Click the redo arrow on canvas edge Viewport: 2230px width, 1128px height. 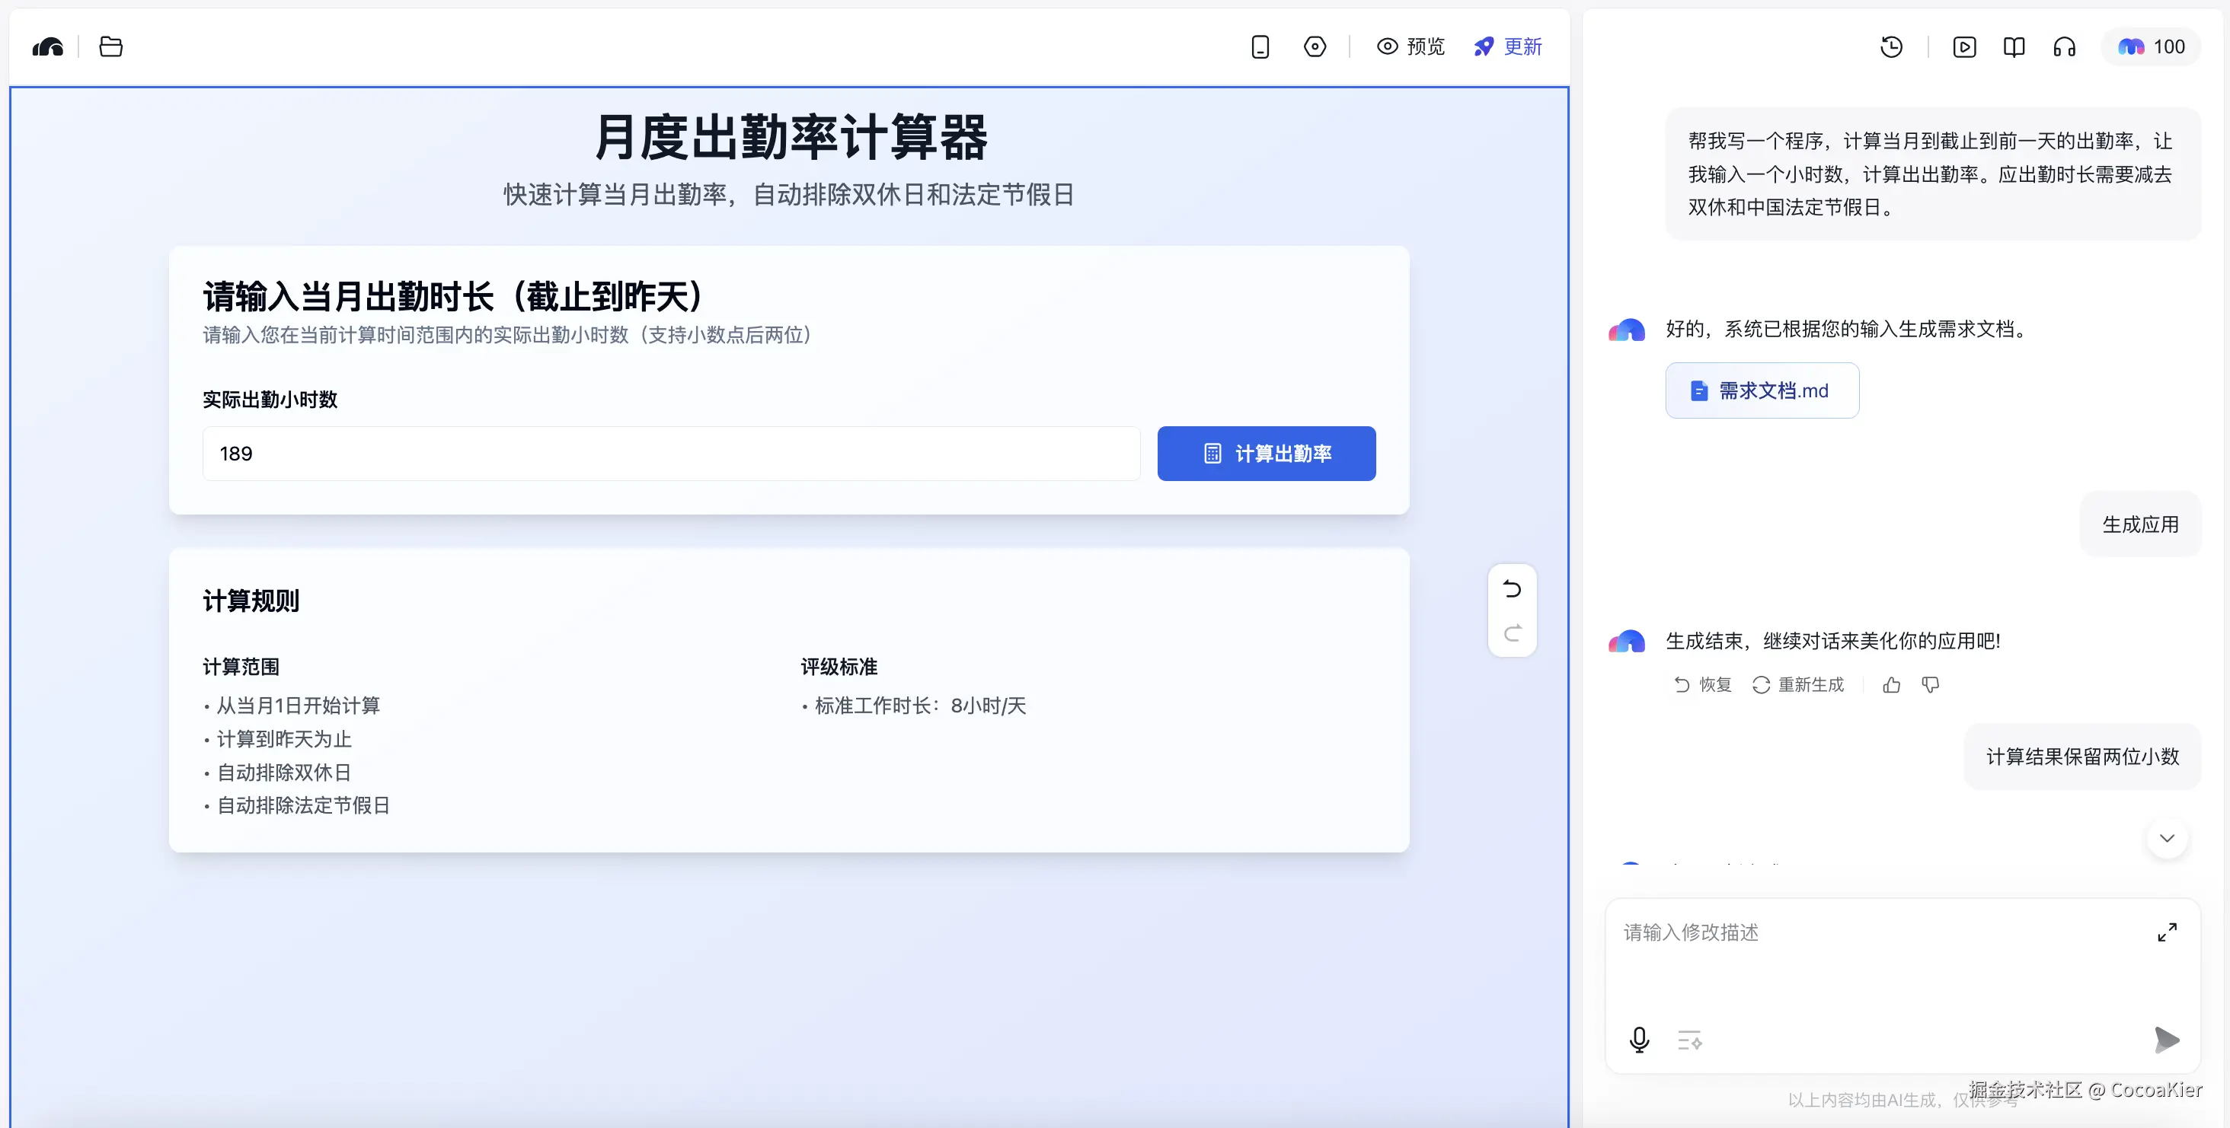pyautogui.click(x=1512, y=633)
